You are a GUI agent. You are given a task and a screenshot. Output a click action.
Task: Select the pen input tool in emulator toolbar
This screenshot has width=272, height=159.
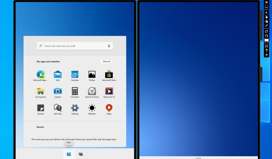tap(266, 25)
